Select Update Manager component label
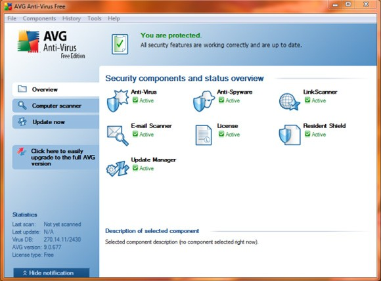381x281 pixels. (154, 160)
